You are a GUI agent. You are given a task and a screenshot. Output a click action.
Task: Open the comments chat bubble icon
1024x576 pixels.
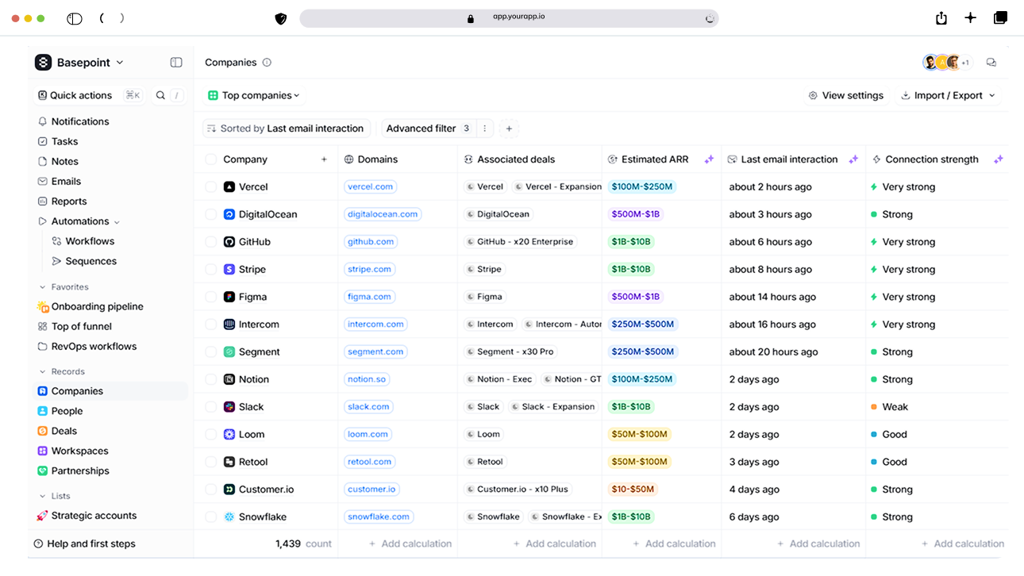point(991,63)
